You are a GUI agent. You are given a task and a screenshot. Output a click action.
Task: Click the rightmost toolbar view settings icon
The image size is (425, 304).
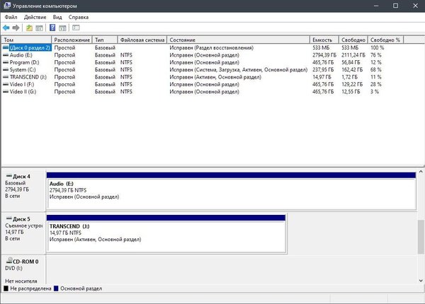point(74,28)
